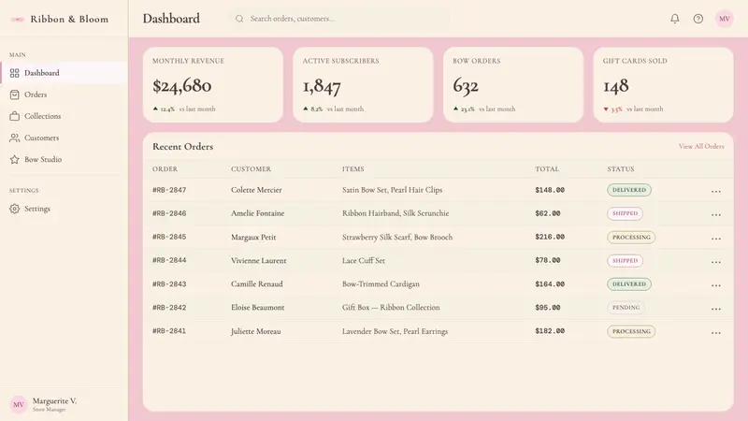748x421 pixels.
Task: Go to Dashboard in the sidebar
Action: (64, 73)
